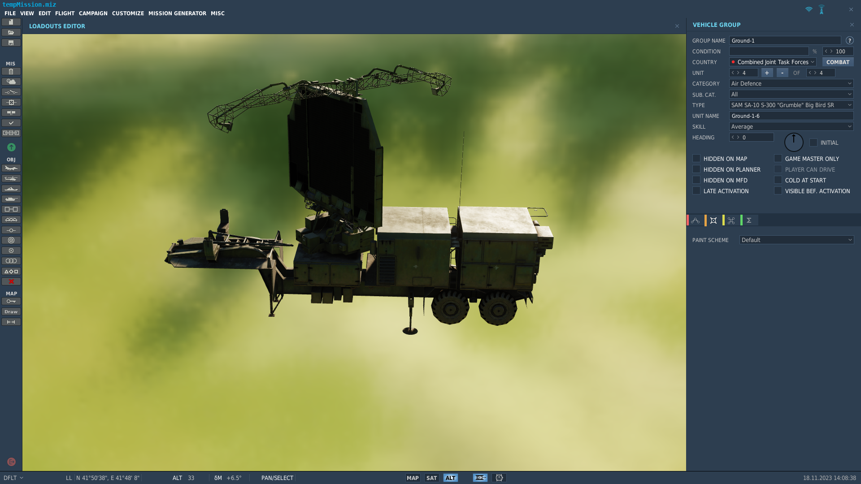The height and width of the screenshot is (484, 861).
Task: Toggle the Game Master Only checkbox
Action: coord(778,158)
